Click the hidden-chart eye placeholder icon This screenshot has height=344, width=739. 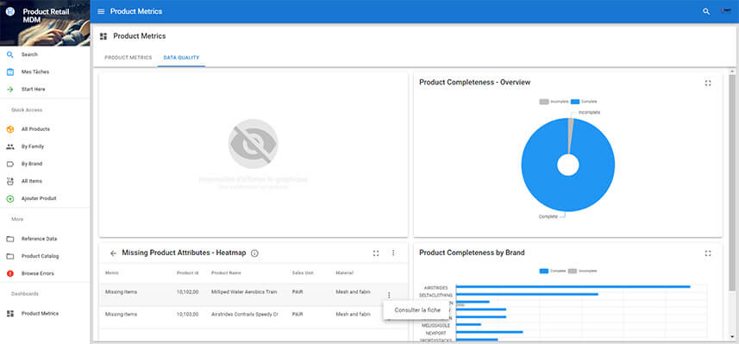[x=254, y=144]
